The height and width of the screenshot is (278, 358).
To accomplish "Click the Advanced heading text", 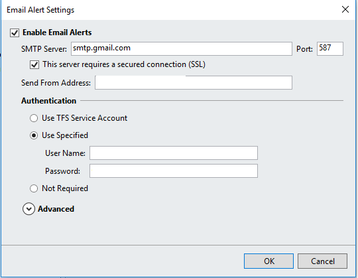I will [56, 209].
